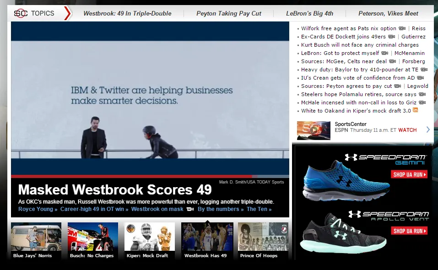Open the video icon beside "Westbrook on mask"
438x270 pixels.
190,209
